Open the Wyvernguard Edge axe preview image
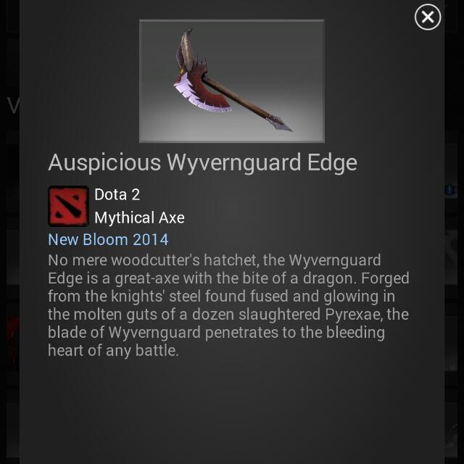 [232, 81]
